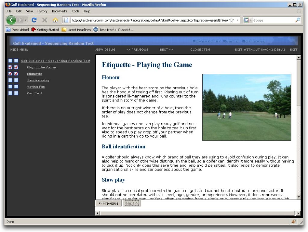Click the bookmark star in address bar
This screenshot has width=308, height=232.
(232, 20)
